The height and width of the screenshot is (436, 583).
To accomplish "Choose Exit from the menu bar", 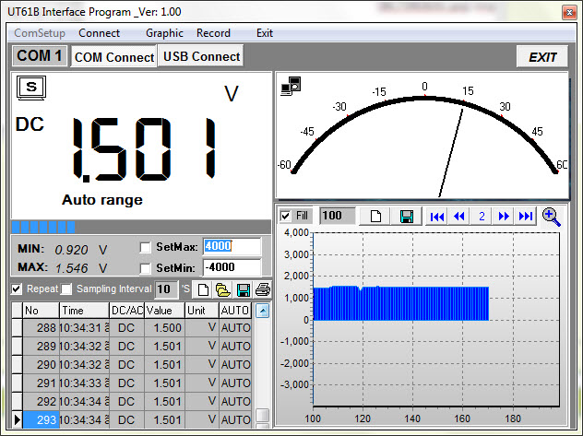I will 265,33.
